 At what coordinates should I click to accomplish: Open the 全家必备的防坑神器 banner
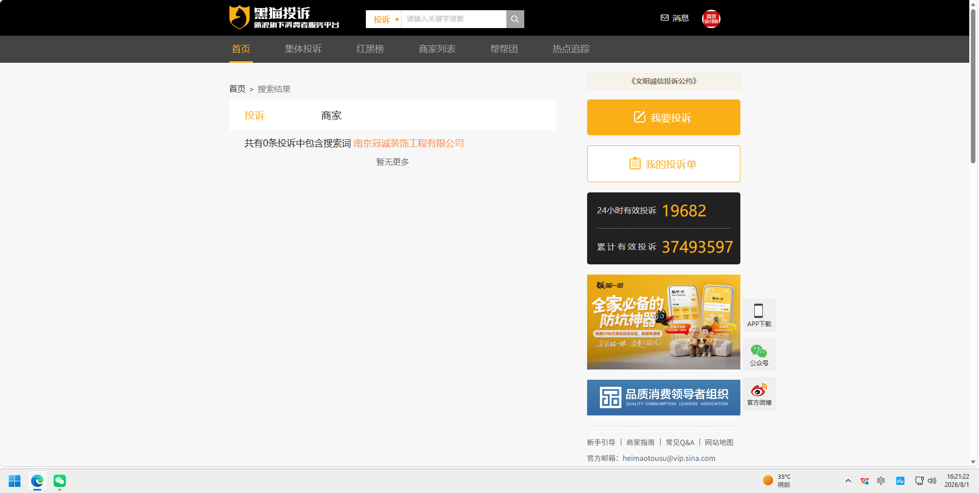663,322
